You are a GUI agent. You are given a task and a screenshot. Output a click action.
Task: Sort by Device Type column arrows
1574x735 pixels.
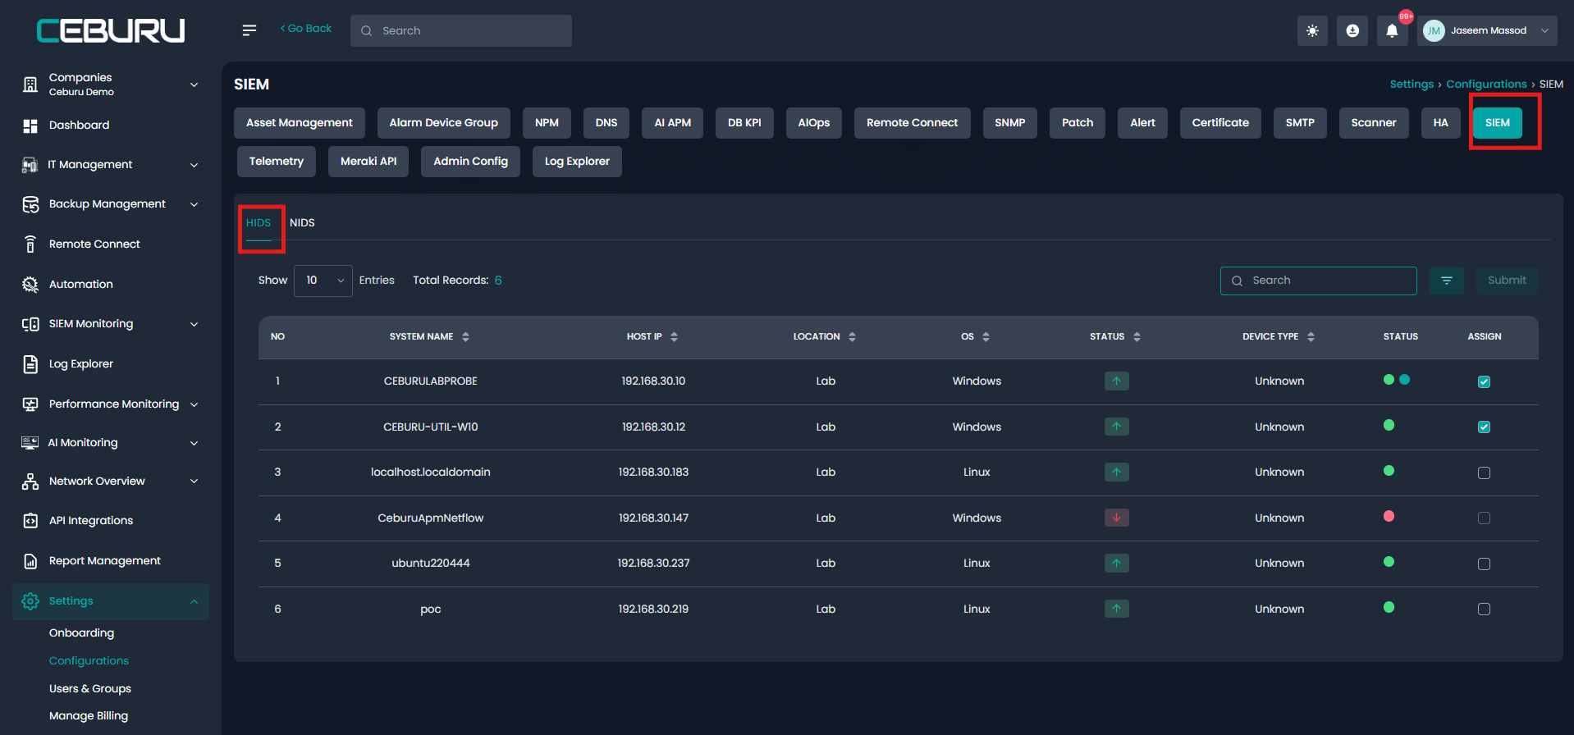click(x=1311, y=337)
